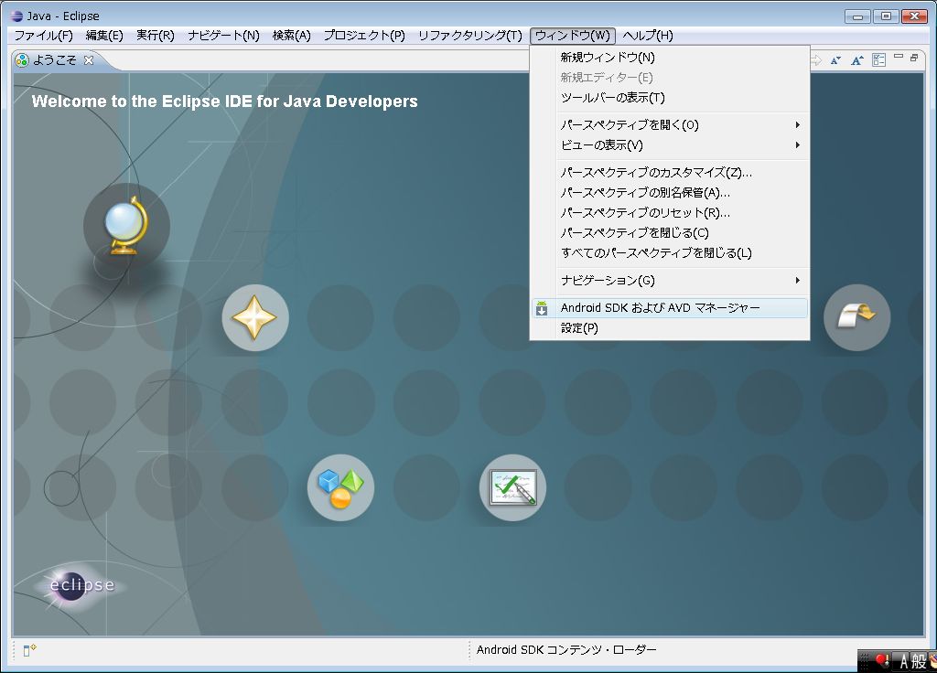Image resolution: width=937 pixels, height=673 pixels.
Task: Open the Samples shapes icon
Action: click(340, 487)
